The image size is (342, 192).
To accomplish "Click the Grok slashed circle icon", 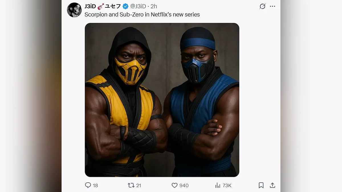I will click(x=262, y=6).
